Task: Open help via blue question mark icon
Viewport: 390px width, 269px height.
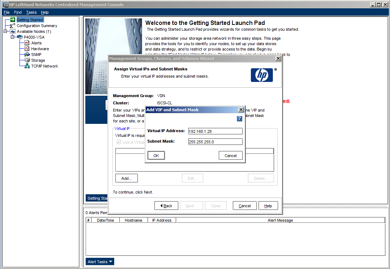Action: [x=239, y=118]
